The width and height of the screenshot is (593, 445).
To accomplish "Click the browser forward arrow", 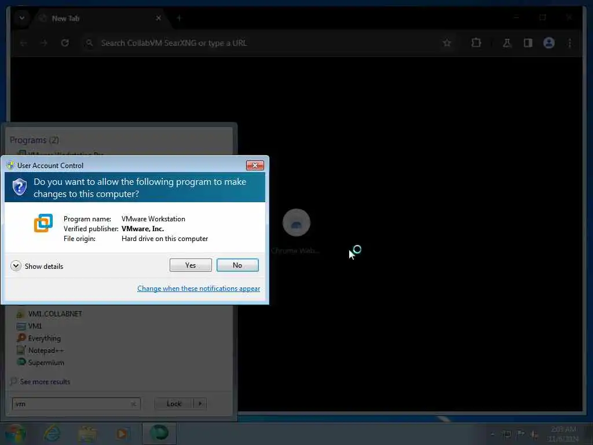I will click(x=44, y=43).
